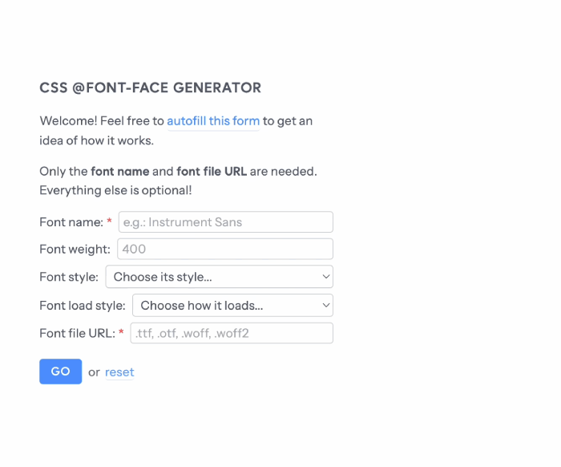The image size is (561, 467).
Task: Click the reset link
Action: pyautogui.click(x=119, y=372)
